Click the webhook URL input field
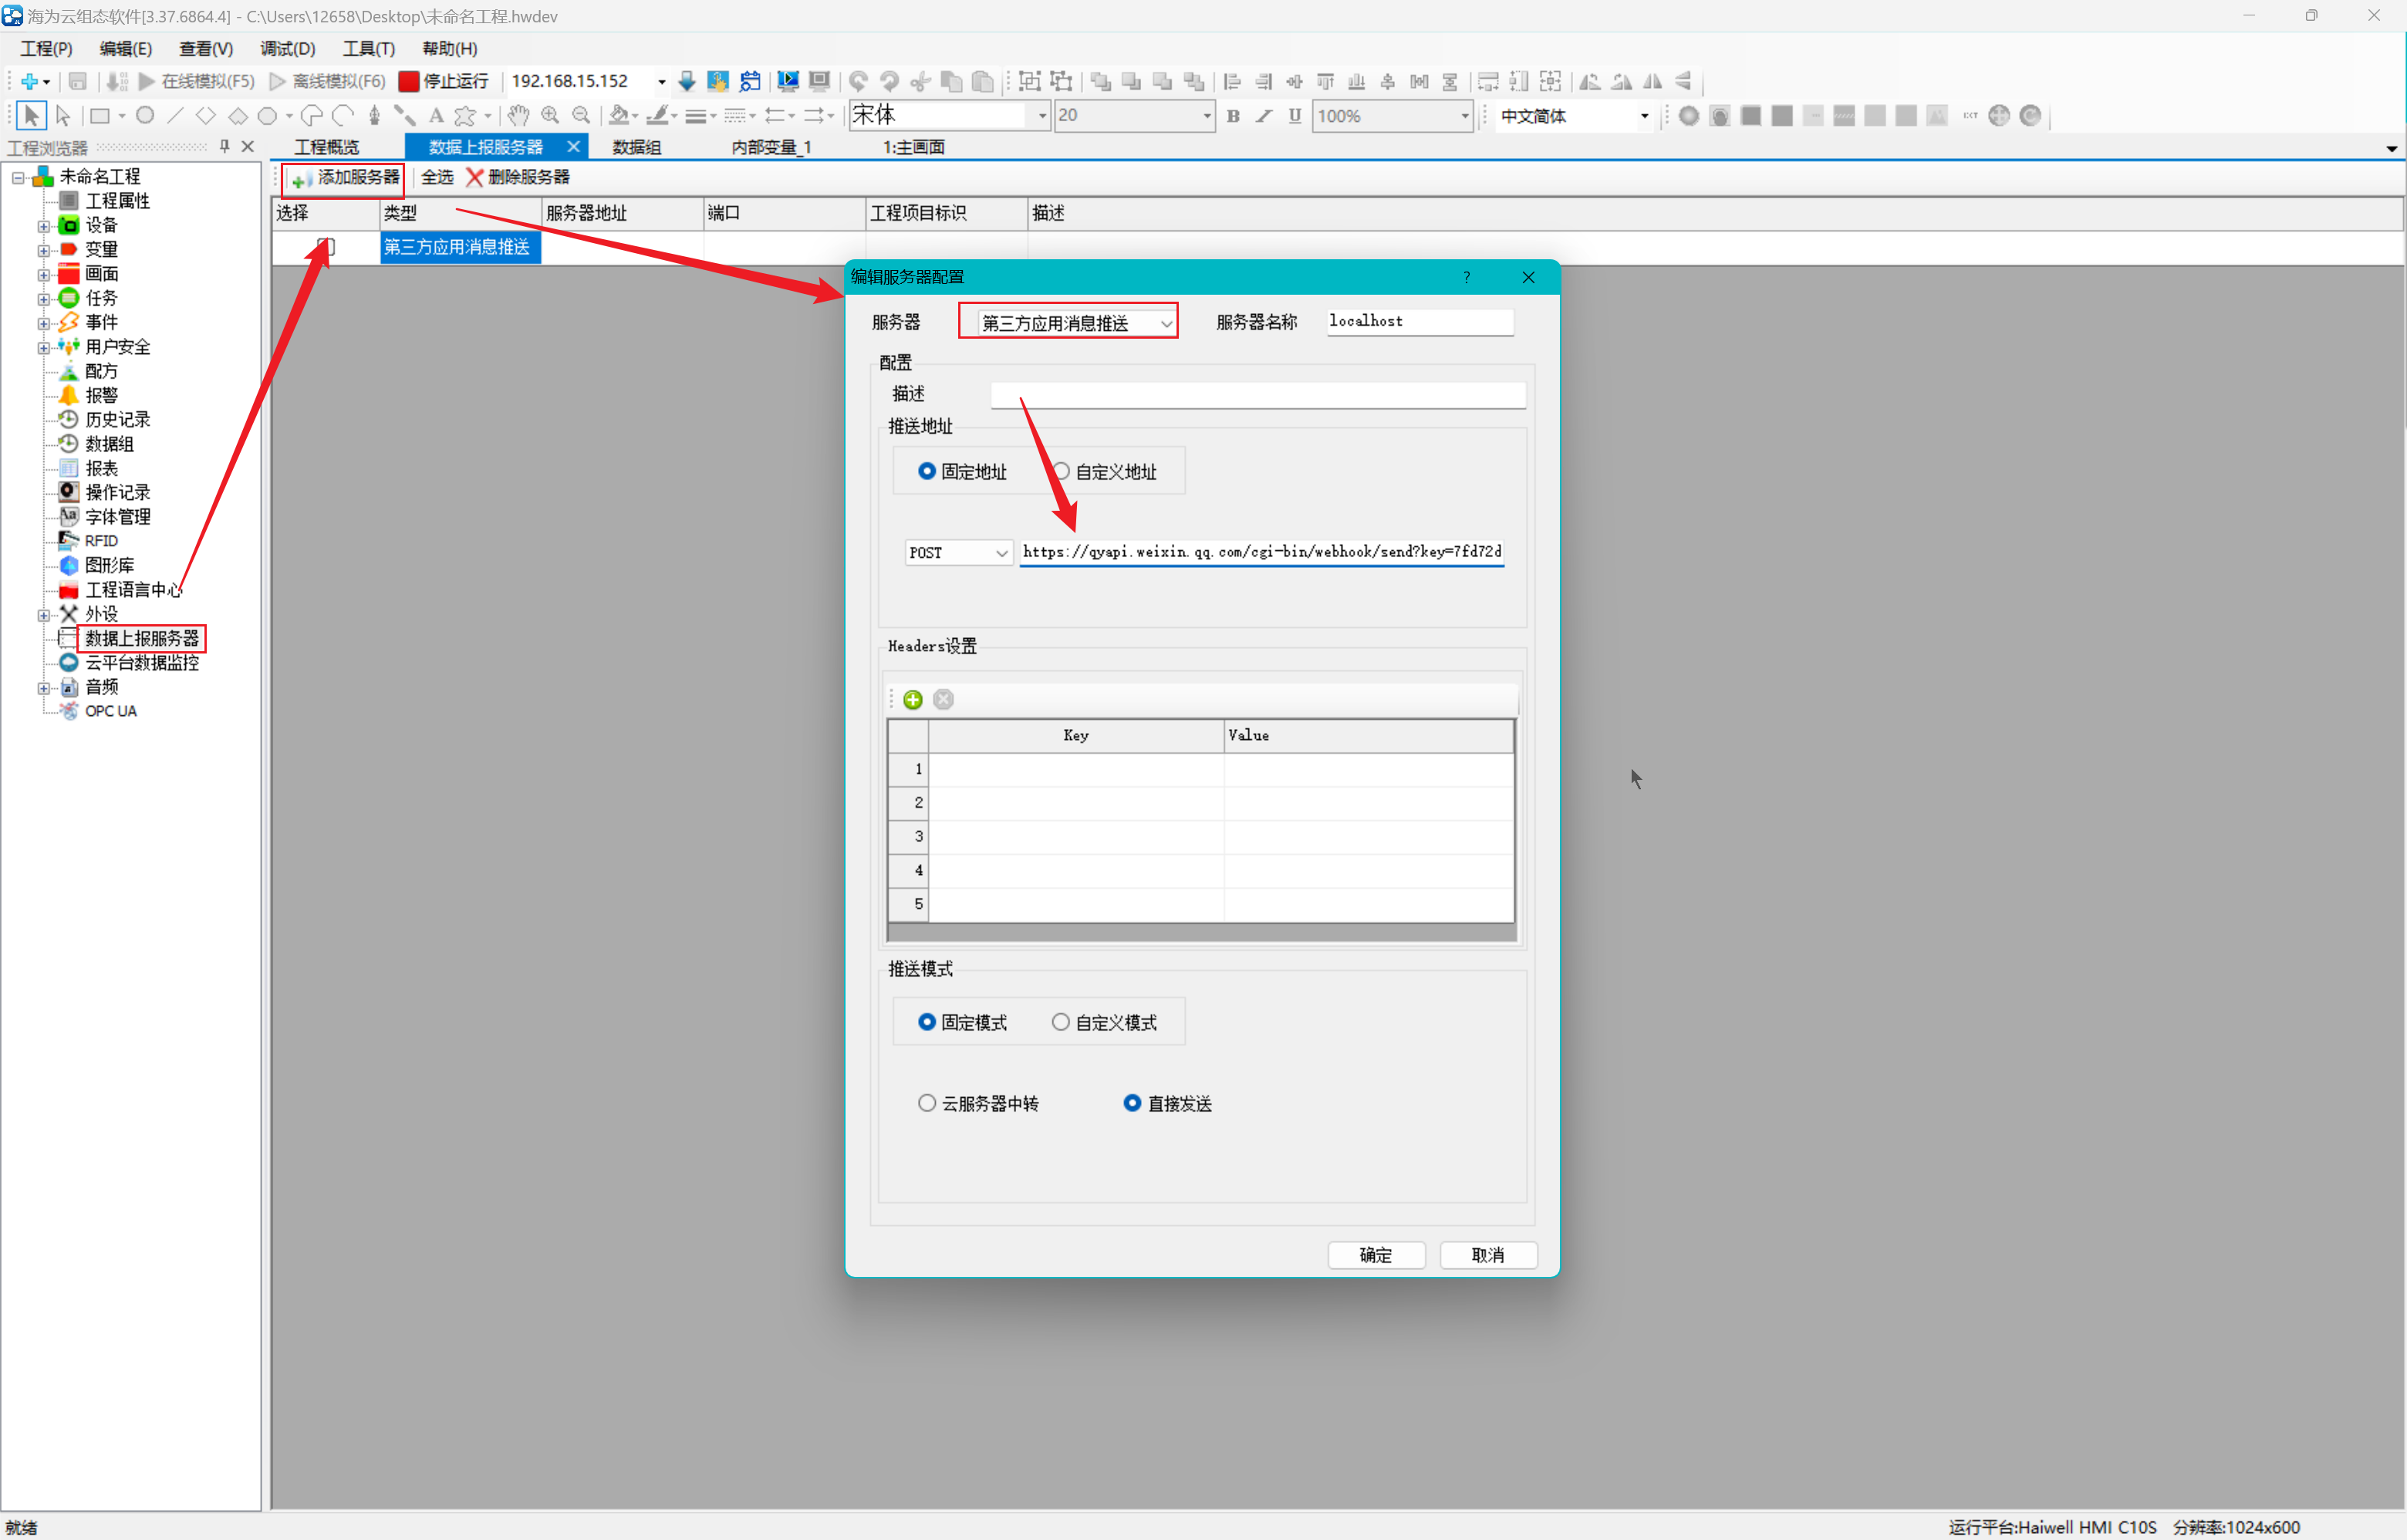2407x1540 pixels. pyautogui.click(x=1261, y=552)
